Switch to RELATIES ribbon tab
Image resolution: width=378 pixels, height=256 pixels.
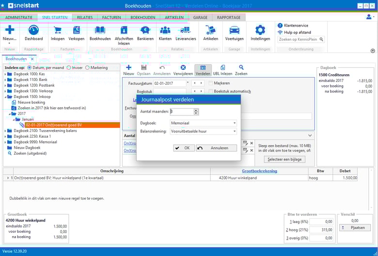[x=85, y=17]
